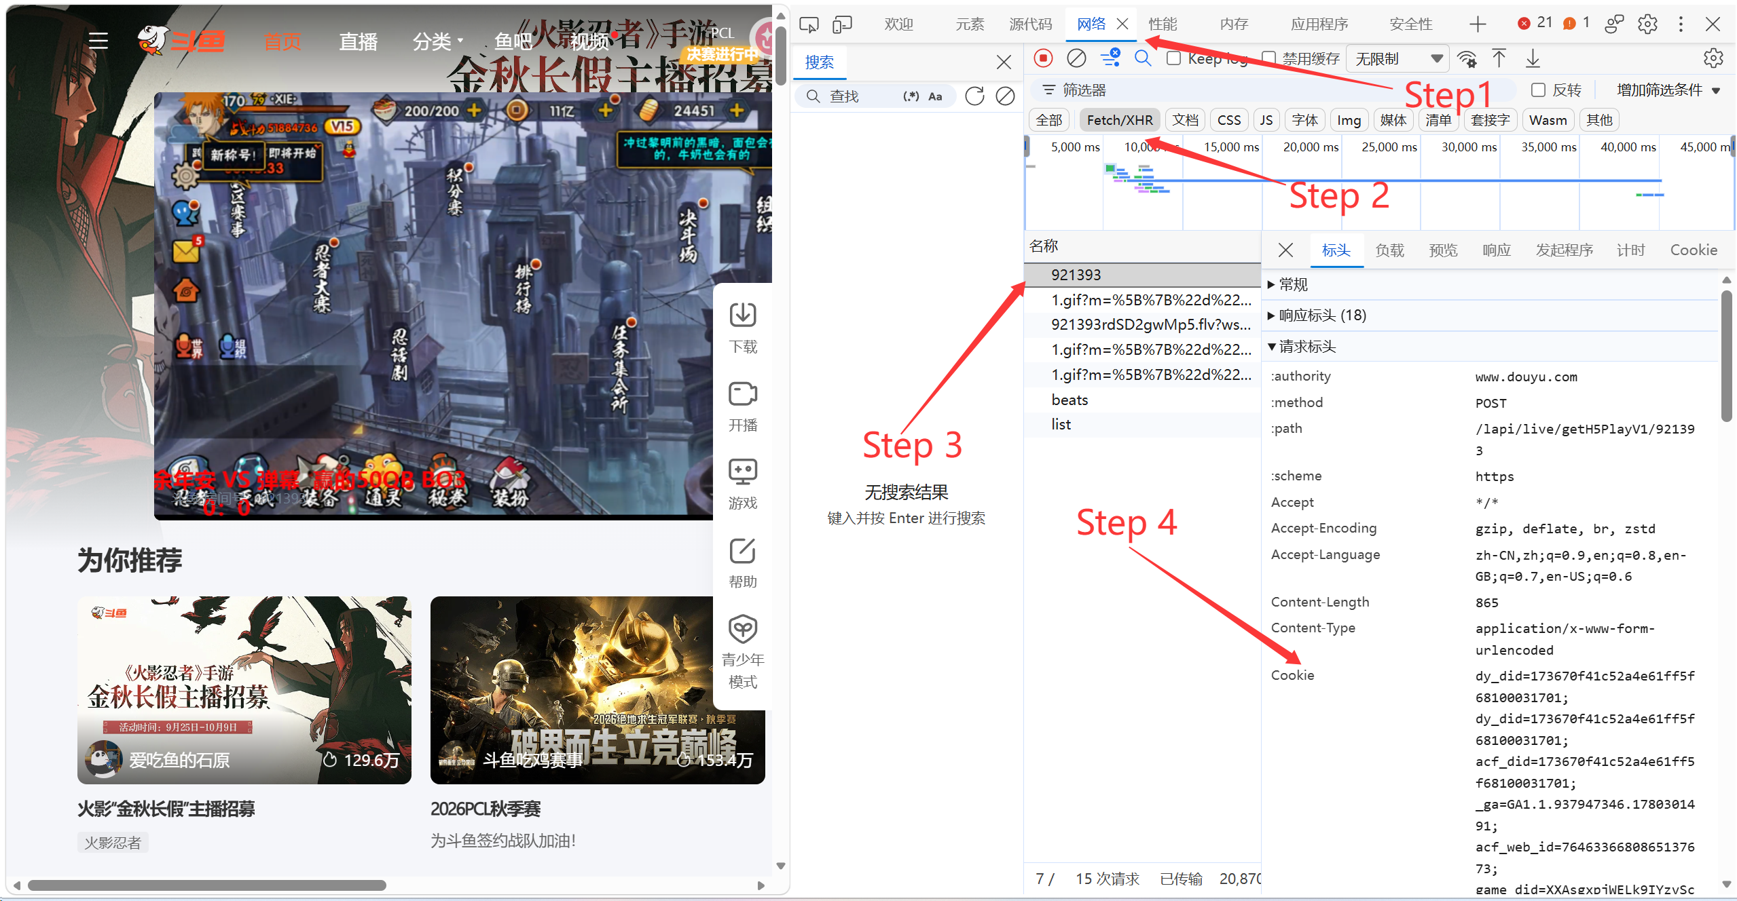Toggle the JS type filter
1737x901 pixels.
pyautogui.click(x=1266, y=120)
